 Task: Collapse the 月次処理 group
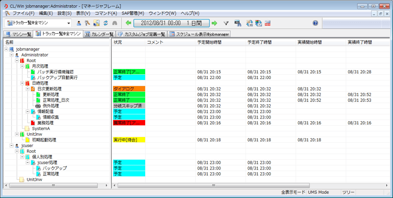coord(22,66)
